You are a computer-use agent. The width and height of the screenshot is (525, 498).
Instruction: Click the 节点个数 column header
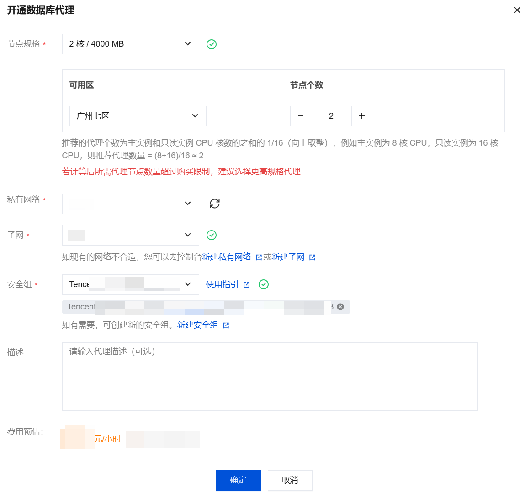coord(307,85)
